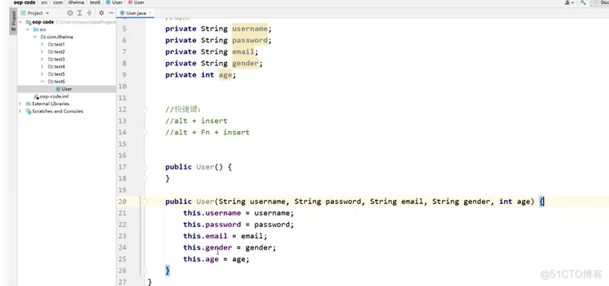Viewport: 609px width, 286px height.
Task: Select test5 package in tree
Action: 59,74
